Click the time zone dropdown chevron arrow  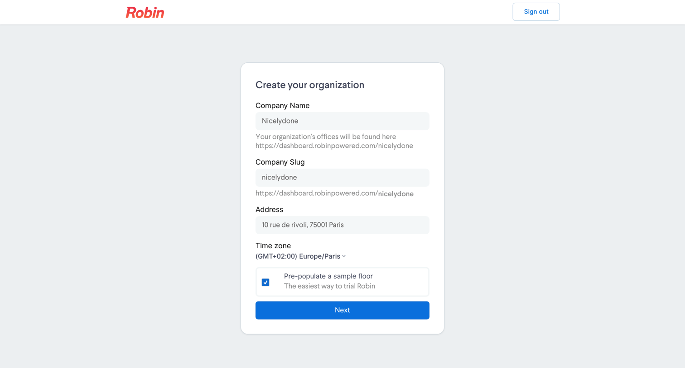344,256
